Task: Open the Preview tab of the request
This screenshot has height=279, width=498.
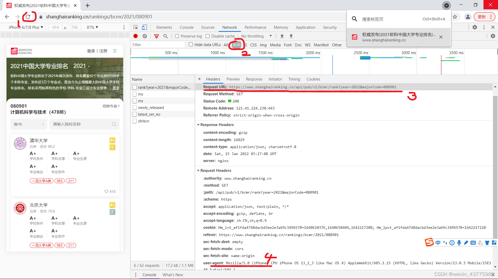Action: (233, 79)
